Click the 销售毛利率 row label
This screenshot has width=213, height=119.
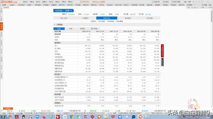click(58, 68)
